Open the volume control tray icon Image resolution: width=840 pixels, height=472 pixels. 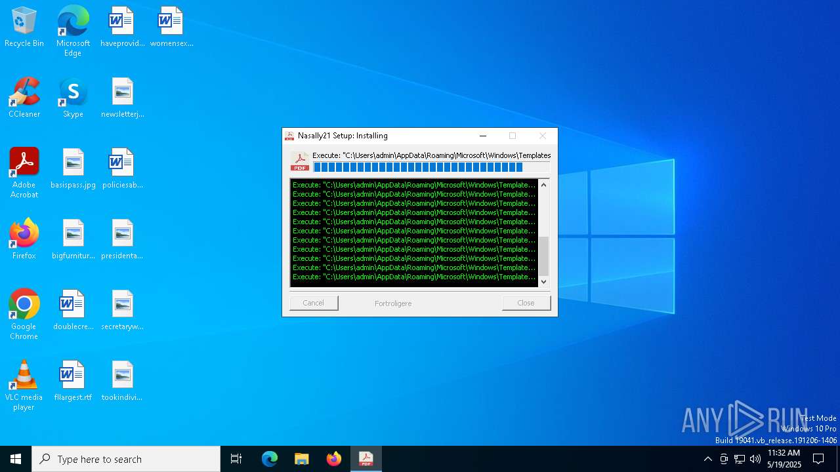[x=755, y=459]
